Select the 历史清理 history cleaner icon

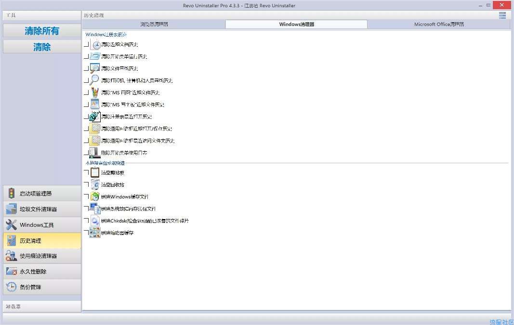pyautogui.click(x=12, y=240)
